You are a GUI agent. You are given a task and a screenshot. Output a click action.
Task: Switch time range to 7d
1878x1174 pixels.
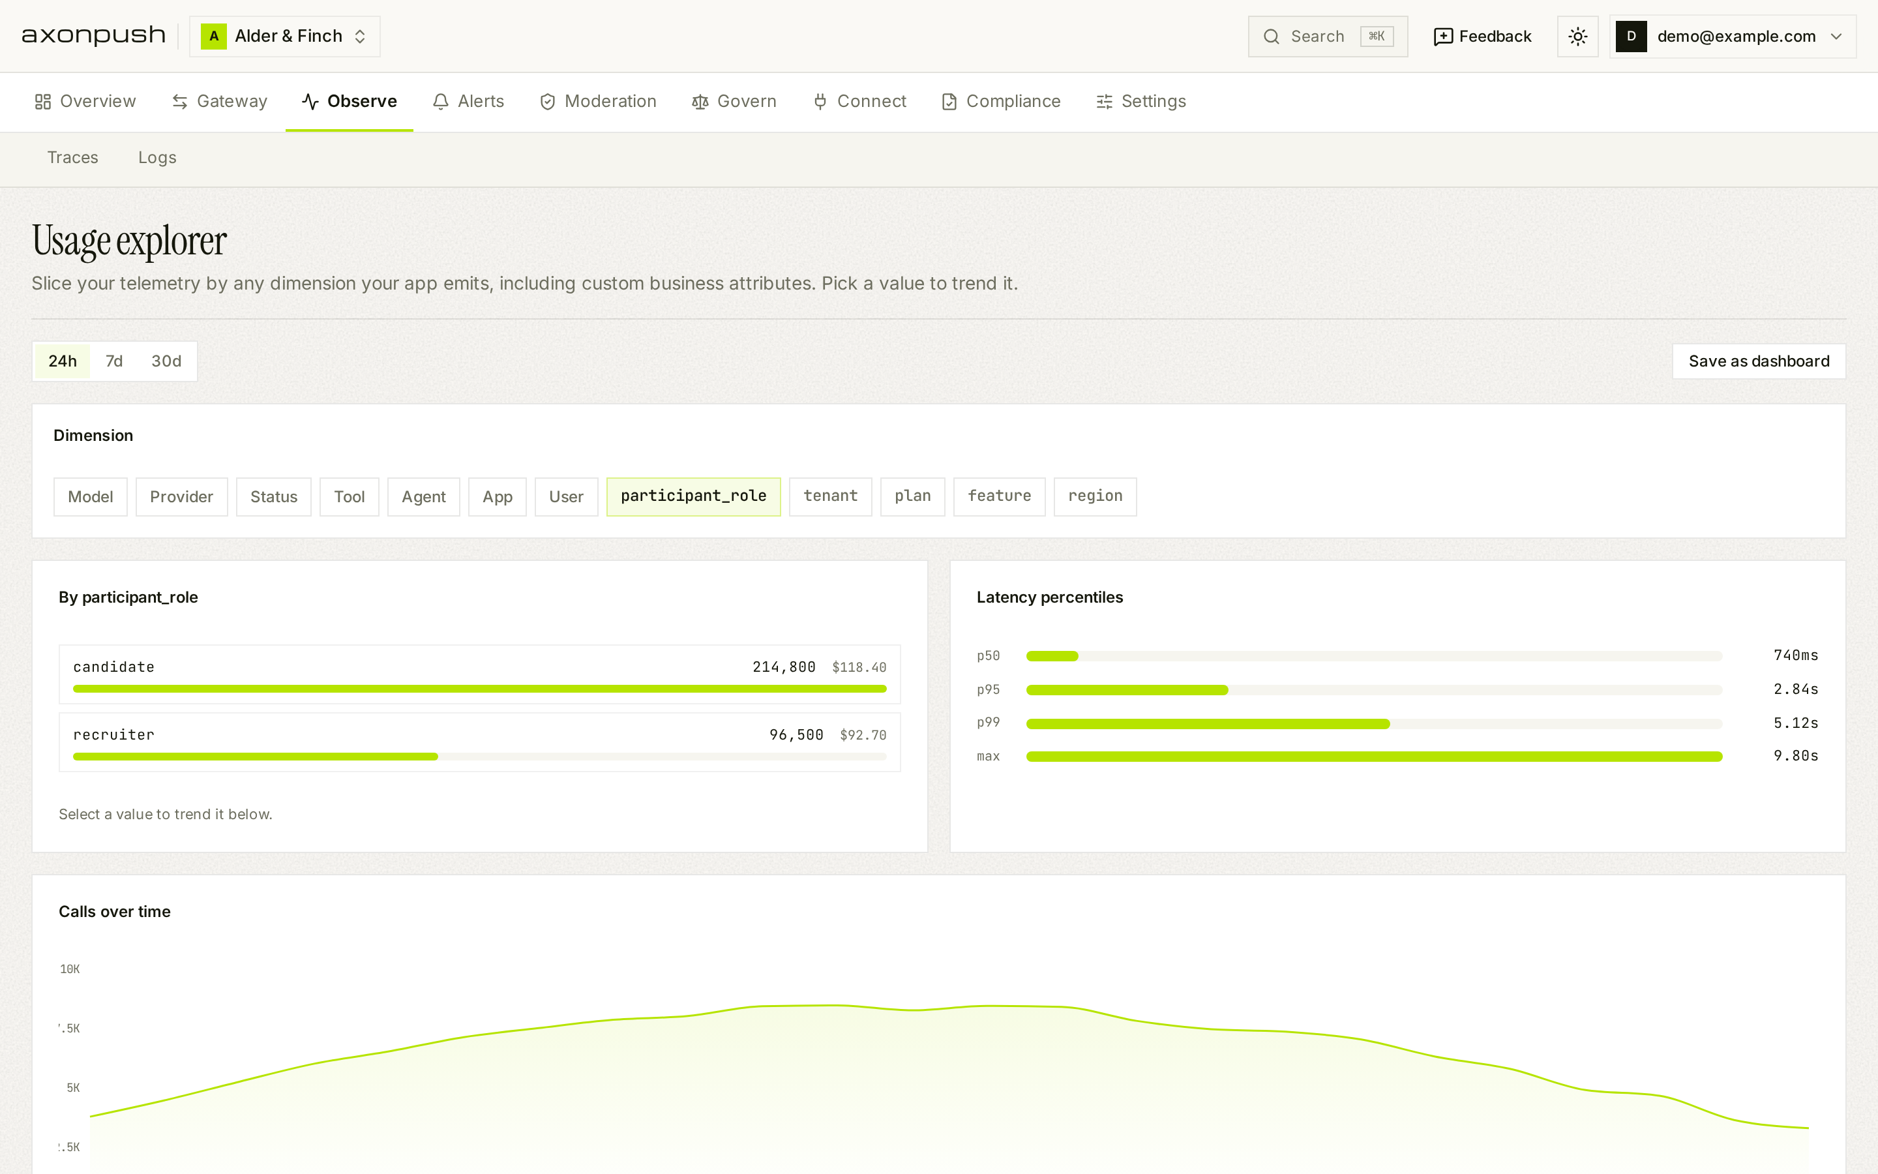(x=114, y=361)
